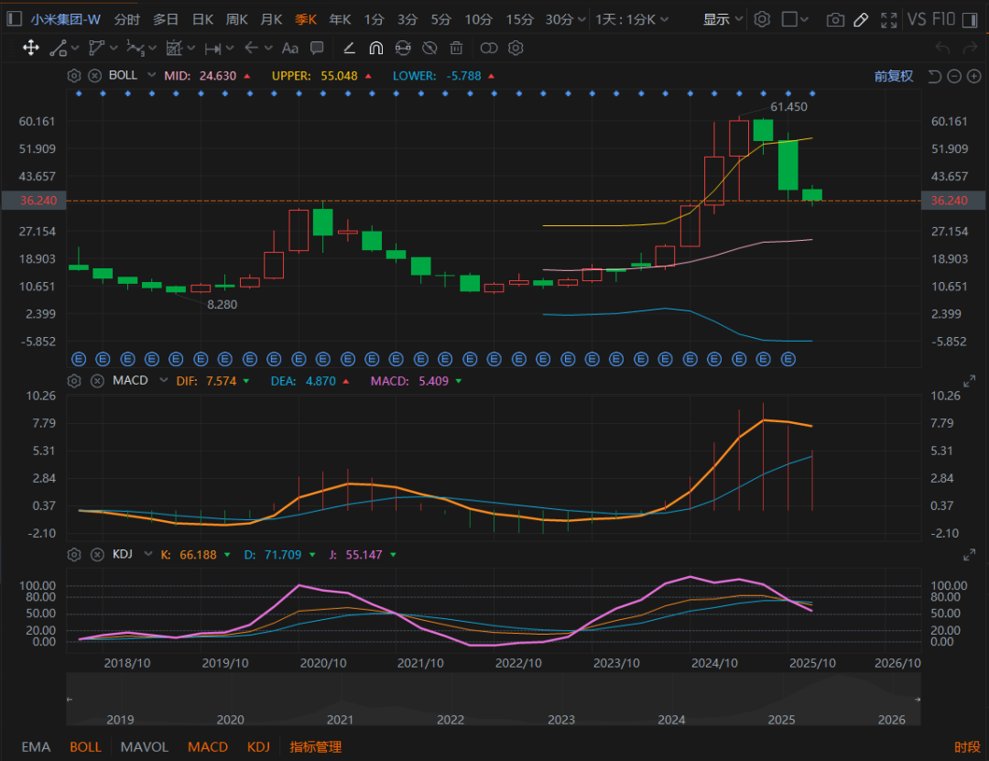Select the 日K daily chart tab
The image size is (989, 761).
click(x=202, y=19)
